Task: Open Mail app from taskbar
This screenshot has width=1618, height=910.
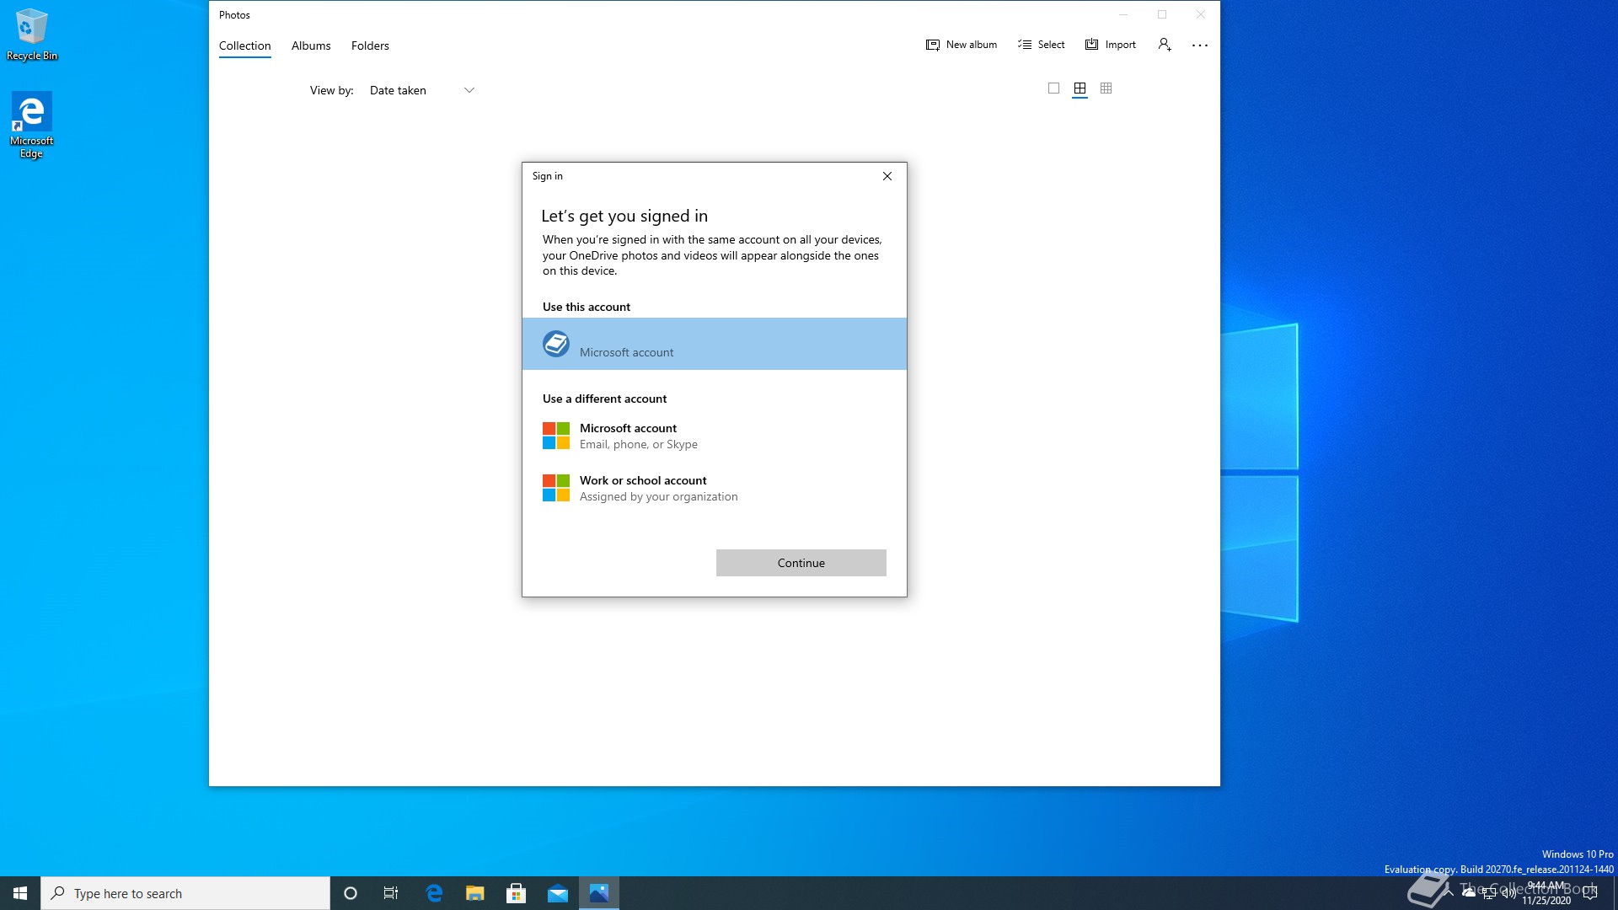Action: click(x=558, y=893)
